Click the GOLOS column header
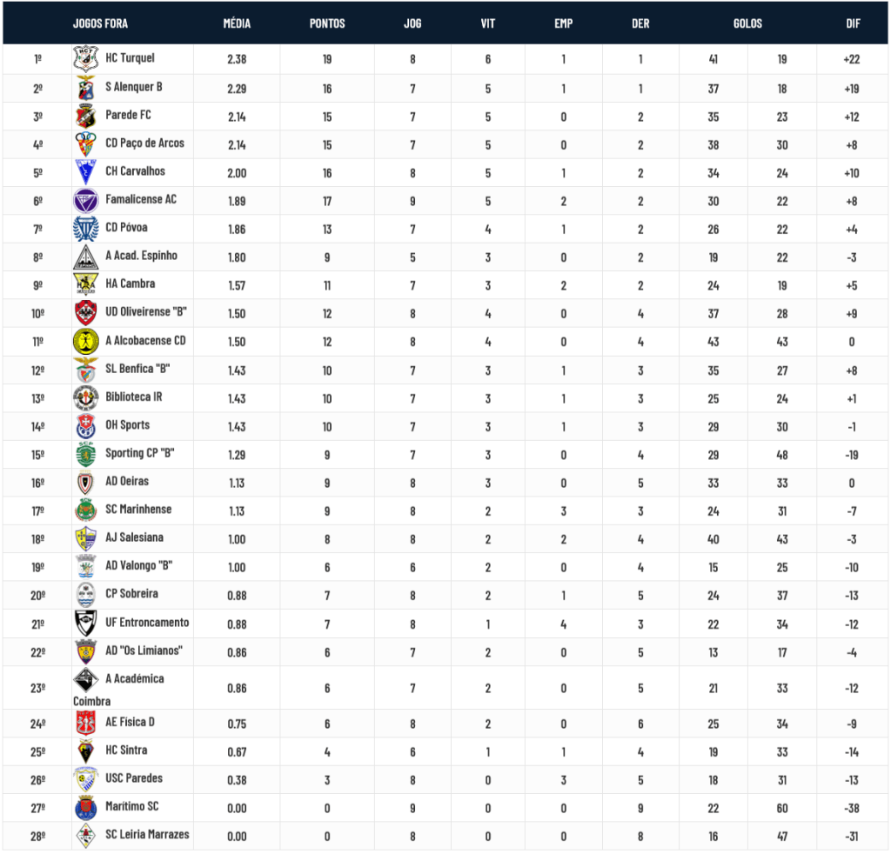Viewport: 891px width, 854px height. (x=747, y=23)
